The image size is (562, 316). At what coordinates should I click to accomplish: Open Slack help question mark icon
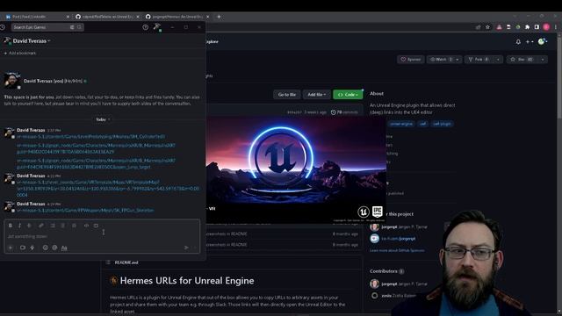point(145,27)
